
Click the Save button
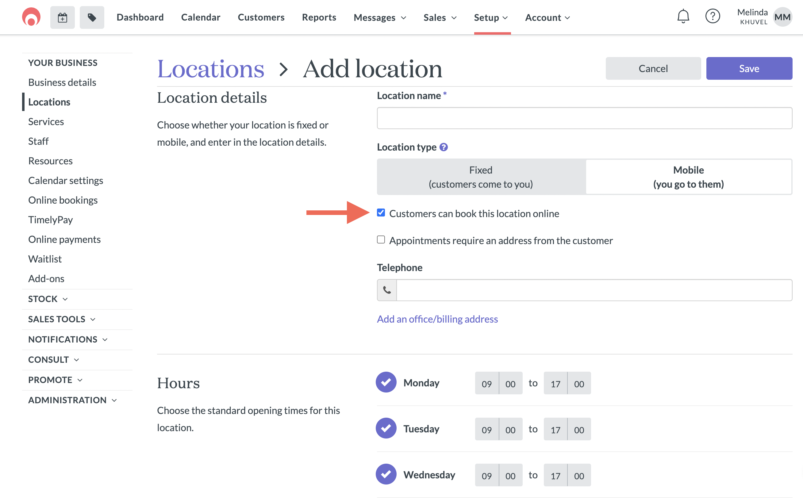pyautogui.click(x=749, y=68)
